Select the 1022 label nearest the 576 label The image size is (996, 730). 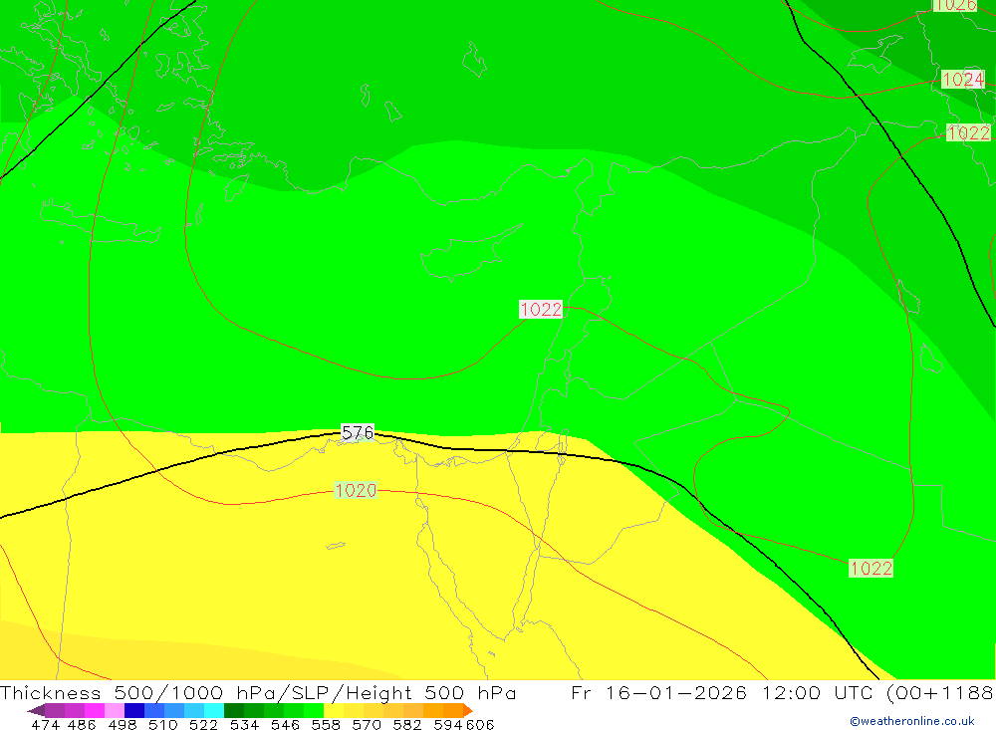pos(541,310)
